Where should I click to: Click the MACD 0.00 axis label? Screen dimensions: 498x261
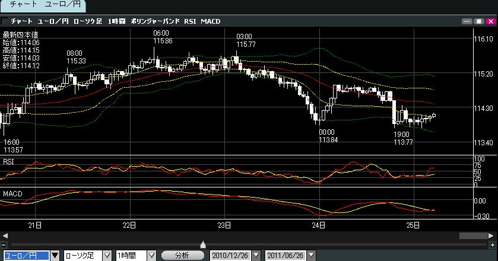coord(480,201)
